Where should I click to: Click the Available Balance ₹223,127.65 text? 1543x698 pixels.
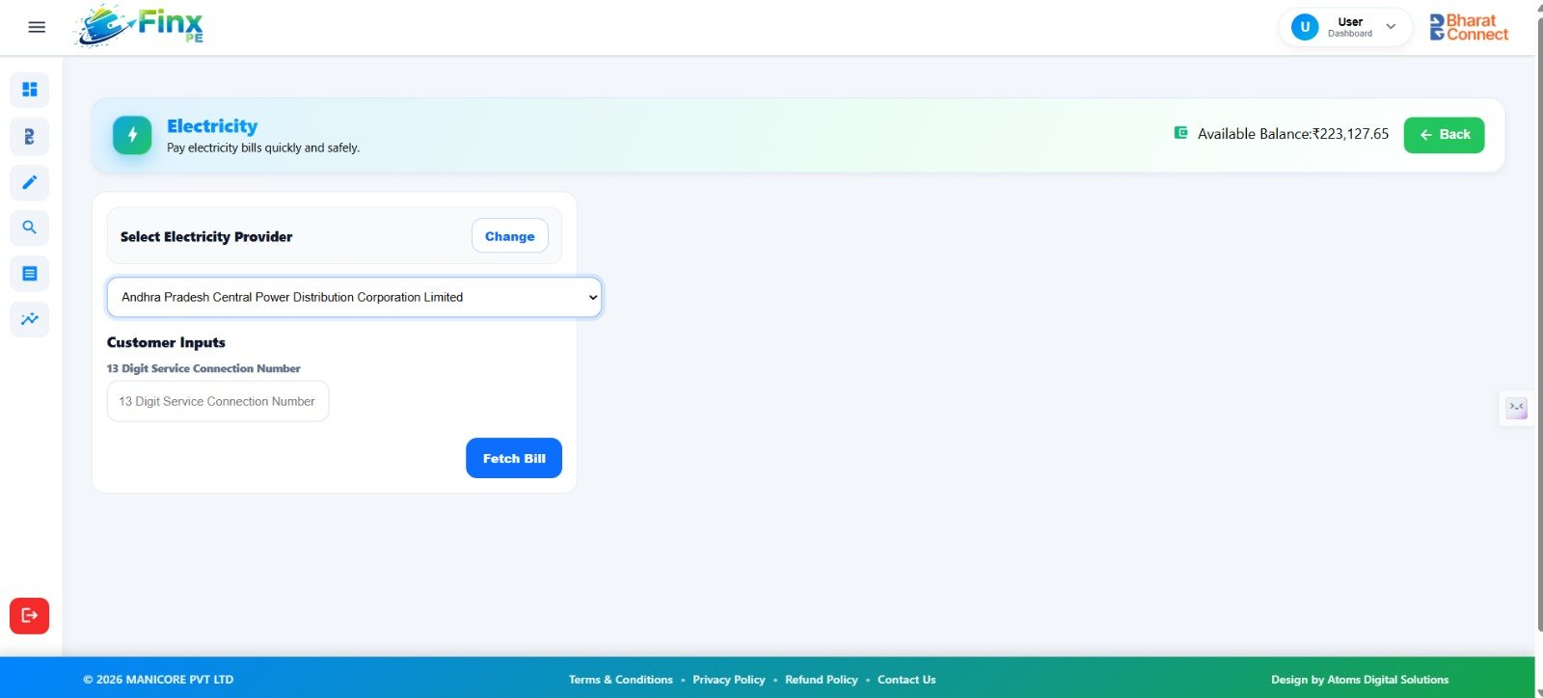point(1293,134)
